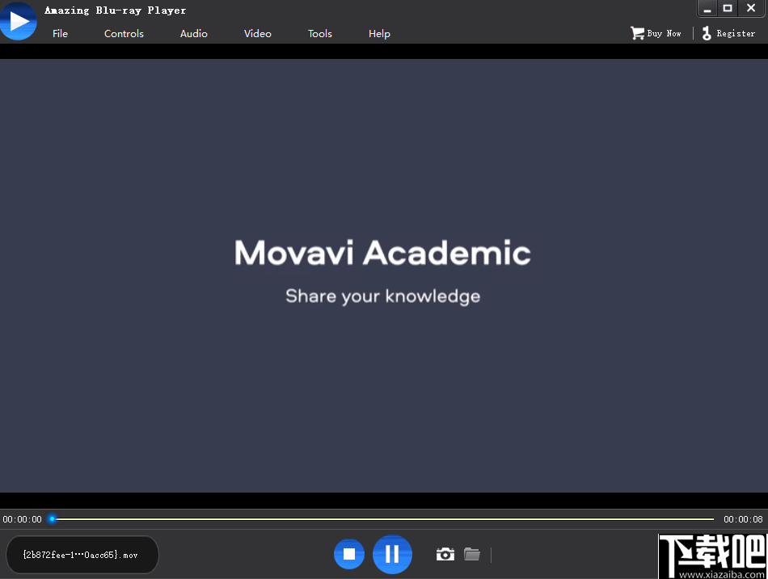Viewport: 768px width, 579px height.
Task: Click the total duration 00:00:08
Action: 743,519
